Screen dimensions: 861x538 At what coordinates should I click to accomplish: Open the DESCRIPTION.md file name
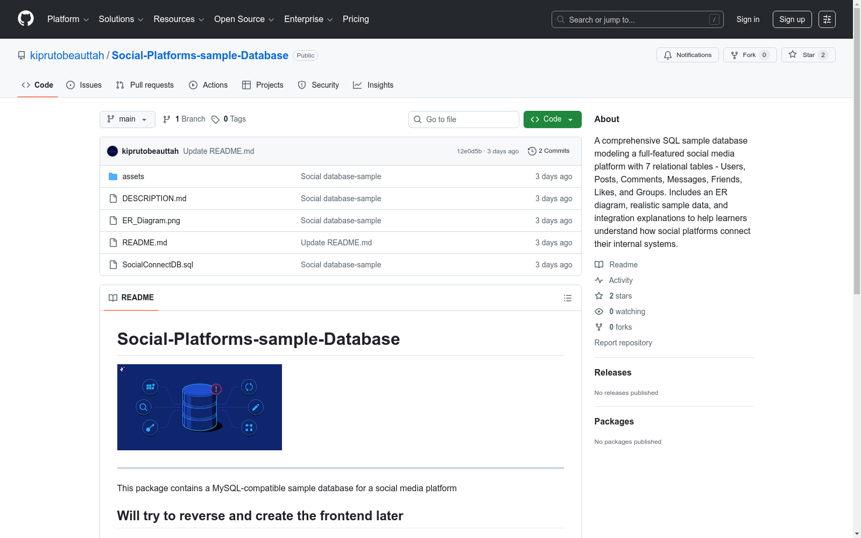(x=154, y=199)
